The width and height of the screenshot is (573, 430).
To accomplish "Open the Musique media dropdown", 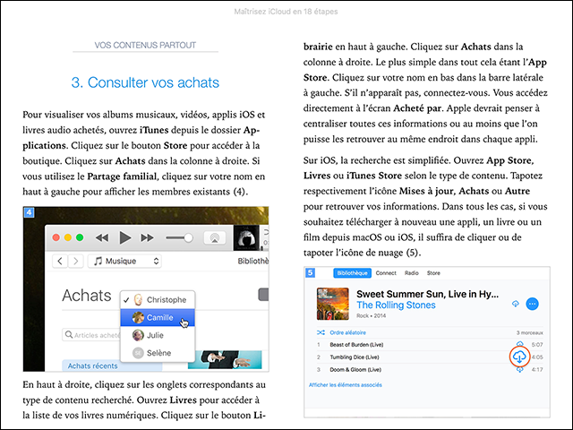I will (124, 261).
